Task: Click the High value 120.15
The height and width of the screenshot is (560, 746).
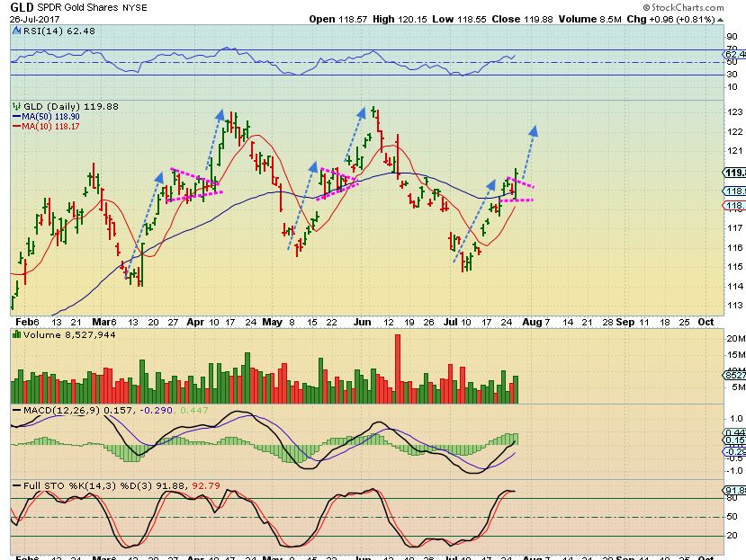Action: (x=413, y=20)
